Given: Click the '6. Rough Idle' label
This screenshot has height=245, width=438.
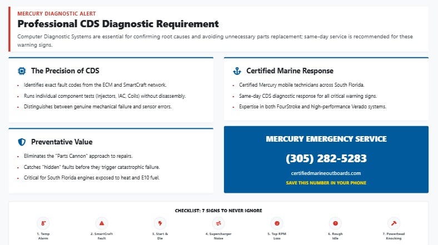Looking at the screenshot, I should pos(335,236).
